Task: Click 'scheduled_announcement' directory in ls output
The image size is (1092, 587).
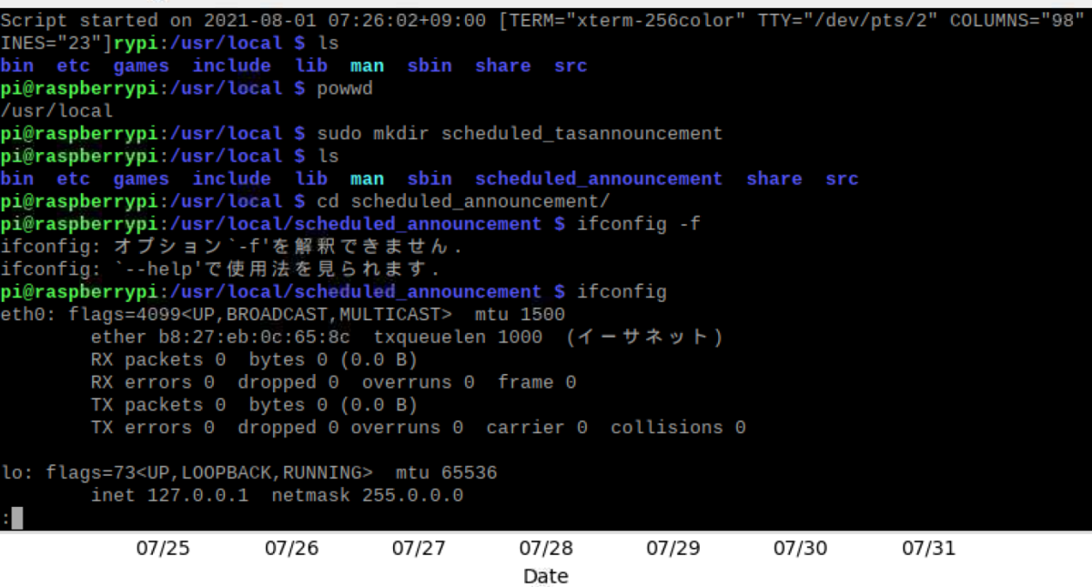Action: 599,178
